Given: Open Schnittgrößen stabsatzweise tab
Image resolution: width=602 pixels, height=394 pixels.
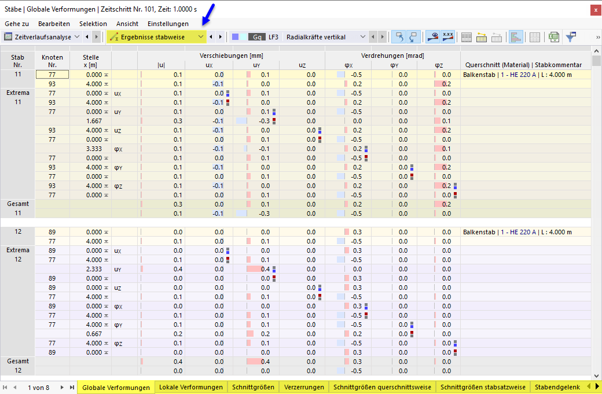Looking at the screenshot, I should point(483,387).
